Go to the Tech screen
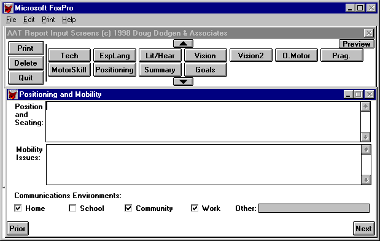Image resolution: width=380 pixels, height=241 pixels. pyautogui.click(x=69, y=55)
